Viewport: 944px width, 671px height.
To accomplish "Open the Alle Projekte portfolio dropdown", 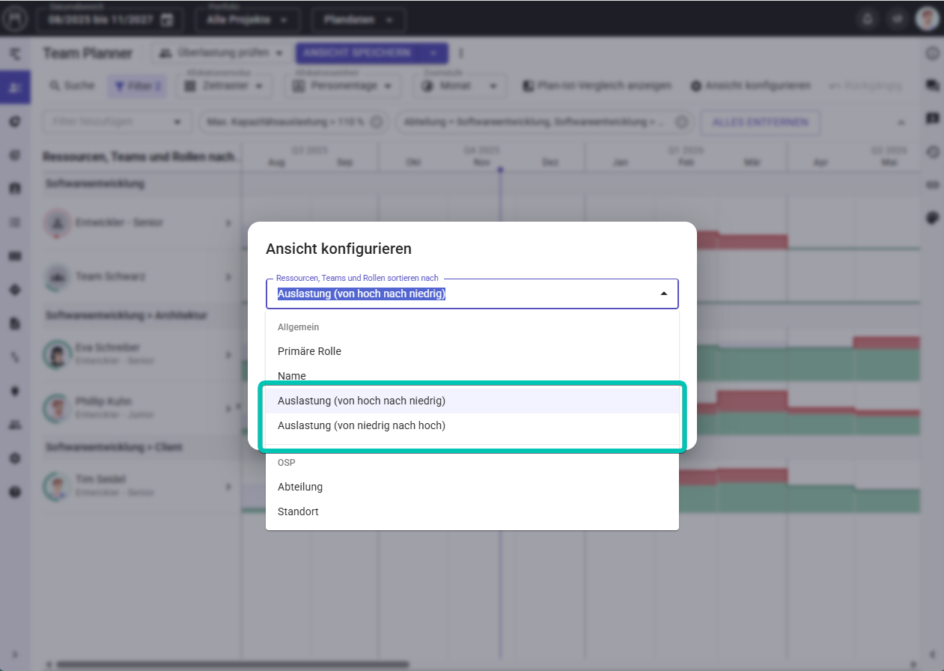I will 248,20.
